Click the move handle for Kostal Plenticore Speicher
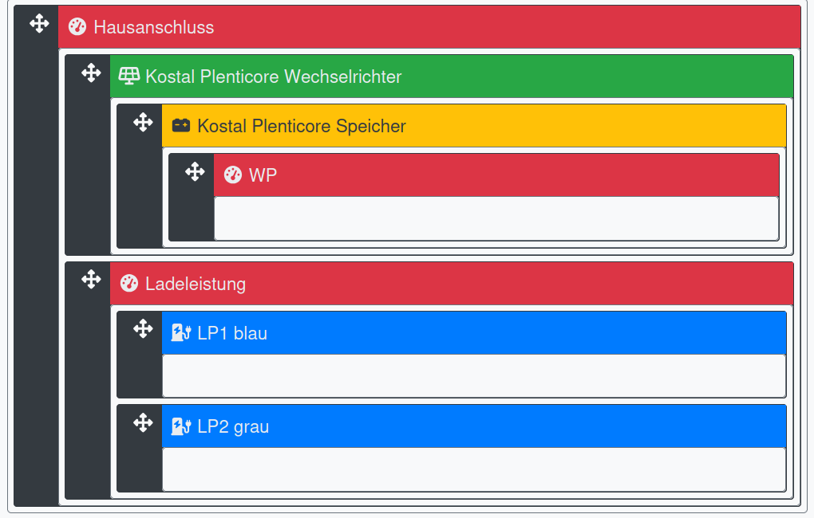 (x=143, y=123)
